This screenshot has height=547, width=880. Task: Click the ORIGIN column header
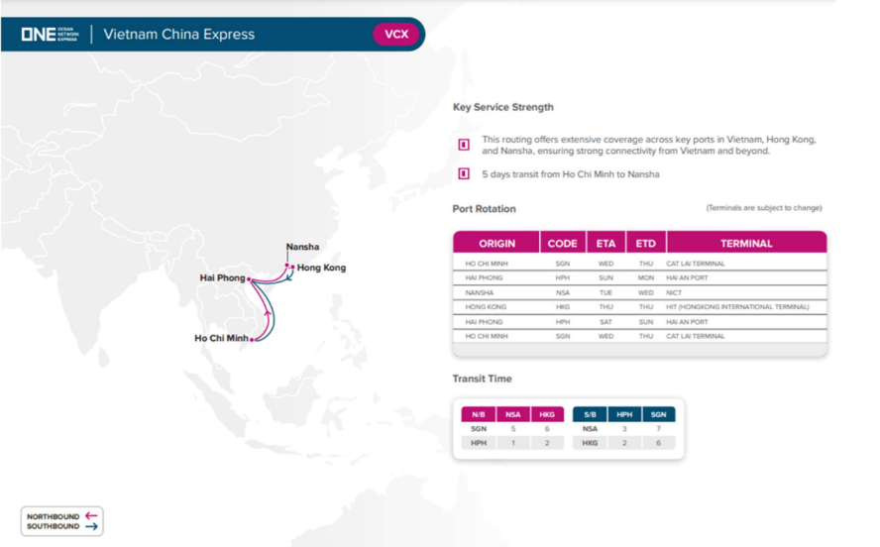click(x=496, y=243)
